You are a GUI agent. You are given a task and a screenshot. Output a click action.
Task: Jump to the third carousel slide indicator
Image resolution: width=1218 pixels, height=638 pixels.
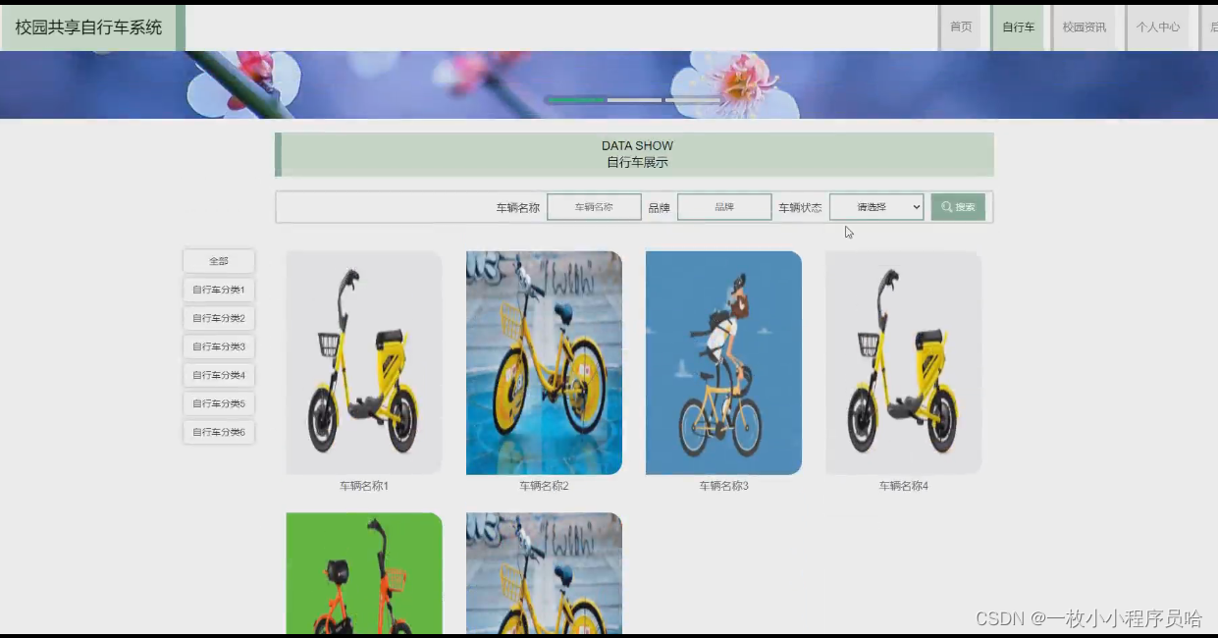click(x=693, y=100)
